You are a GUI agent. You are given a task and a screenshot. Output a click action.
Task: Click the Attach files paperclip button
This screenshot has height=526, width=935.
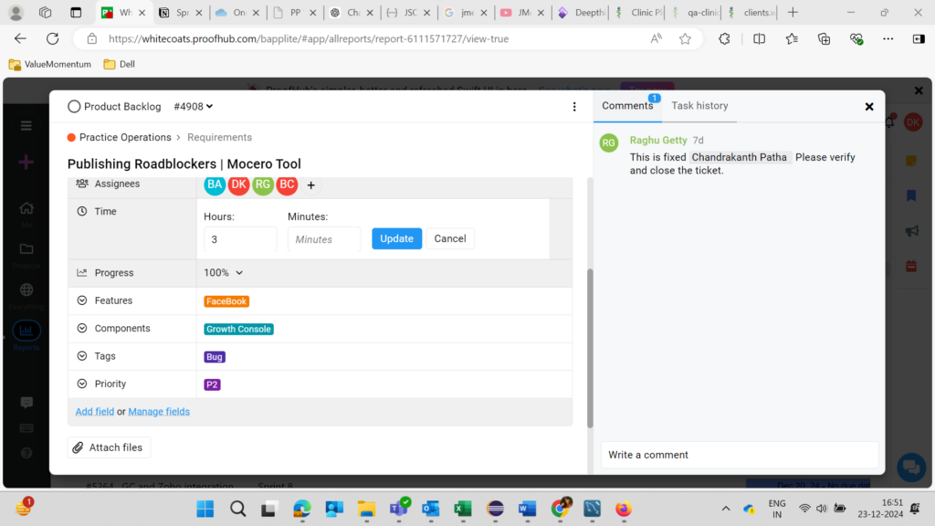(x=109, y=447)
